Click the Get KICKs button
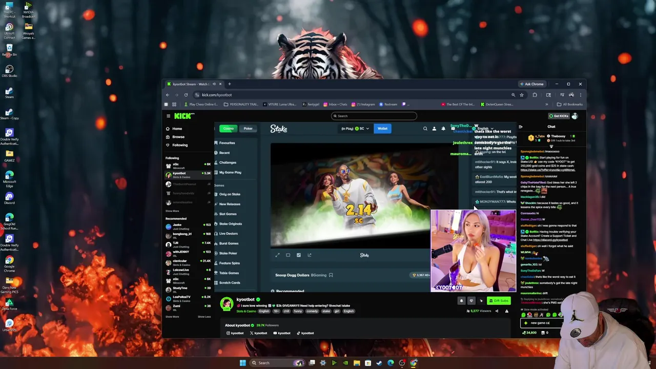This screenshot has width=656, height=369. coord(558,116)
